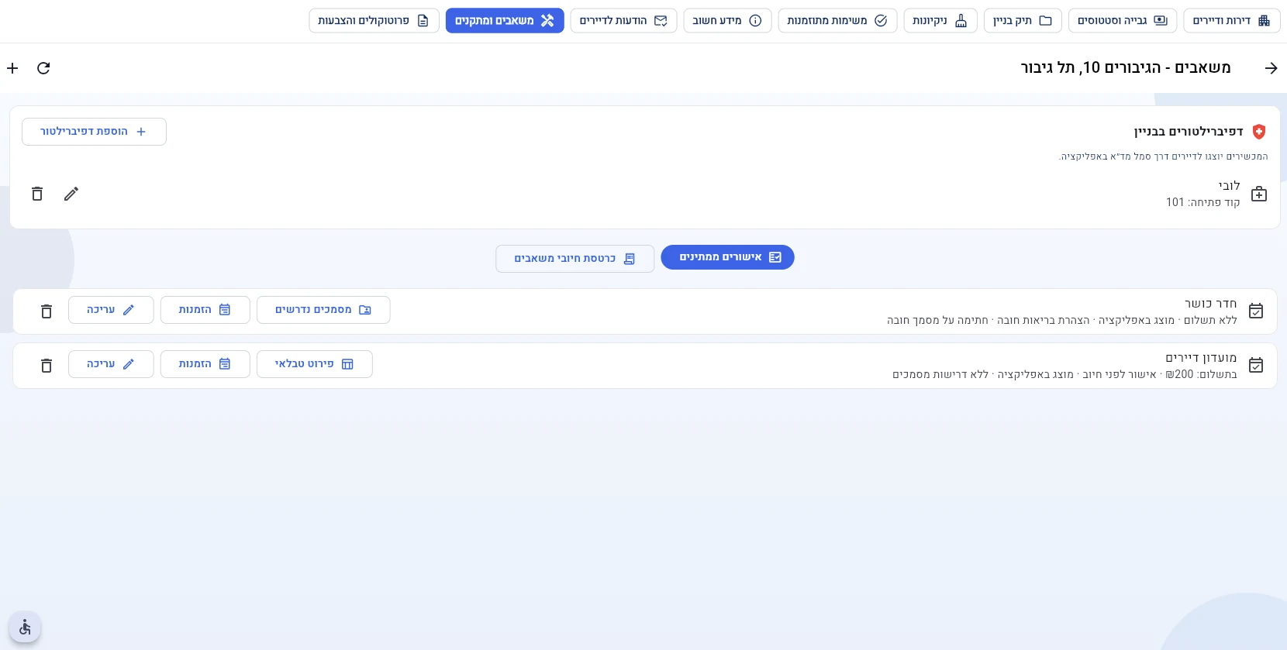Open הזמנות for מועדון דיירים
Image resolution: width=1287 pixels, height=650 pixels.
(x=205, y=364)
